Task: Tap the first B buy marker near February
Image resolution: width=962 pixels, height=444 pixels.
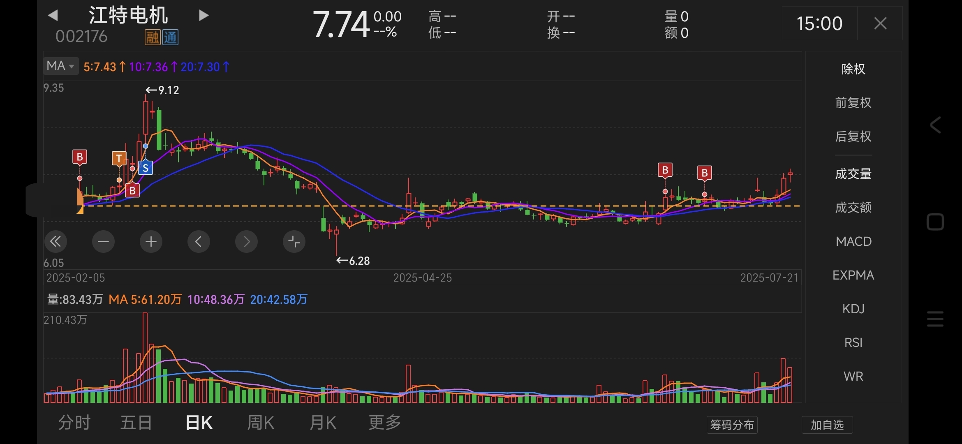Action: click(80, 157)
